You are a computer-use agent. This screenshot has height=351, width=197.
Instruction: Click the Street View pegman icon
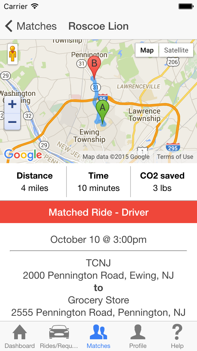[x=13, y=54]
